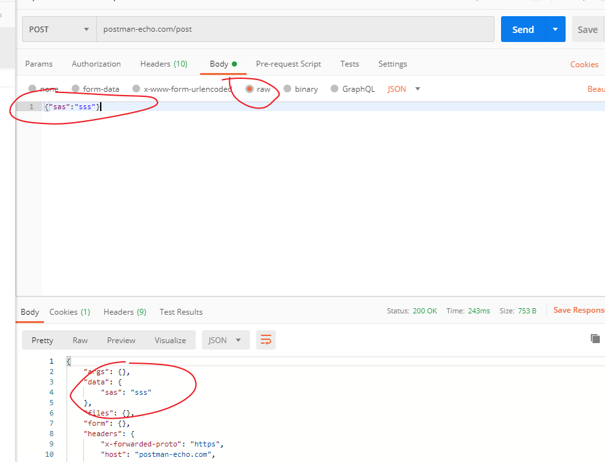Switch response view to Raw
The height and width of the screenshot is (462, 605).
[80, 340]
